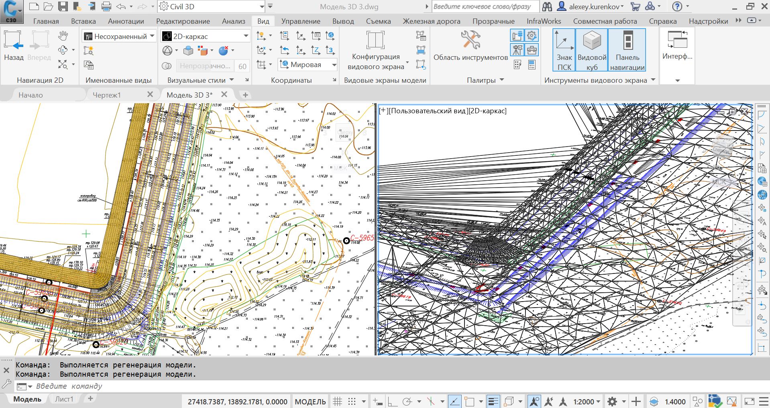Open the Анализ ribbon tab
Viewport: 770px width, 408px height.
click(233, 21)
